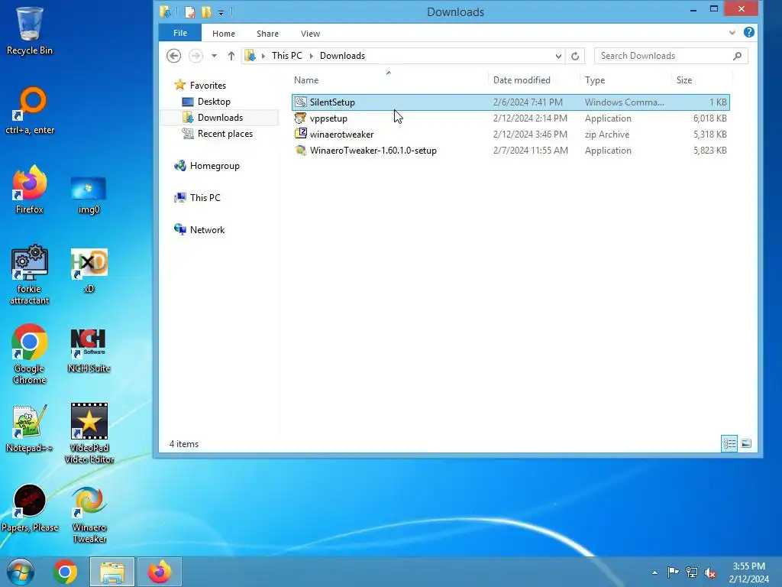Viewport: 782px width, 587px height.
Task: Select Homegroup in the navigation pane
Action: click(x=206, y=166)
